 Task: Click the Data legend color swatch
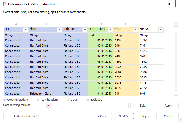click(x=68, y=100)
